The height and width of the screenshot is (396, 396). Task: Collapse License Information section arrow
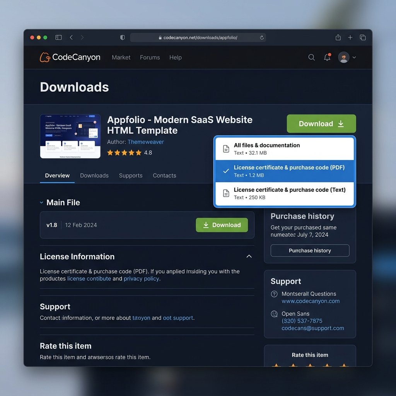coord(249,256)
